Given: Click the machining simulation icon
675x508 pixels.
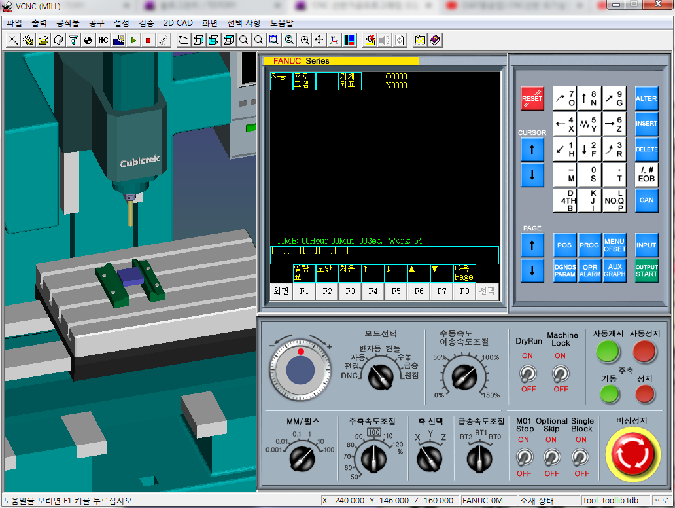Looking at the screenshot, I should tap(118, 40).
